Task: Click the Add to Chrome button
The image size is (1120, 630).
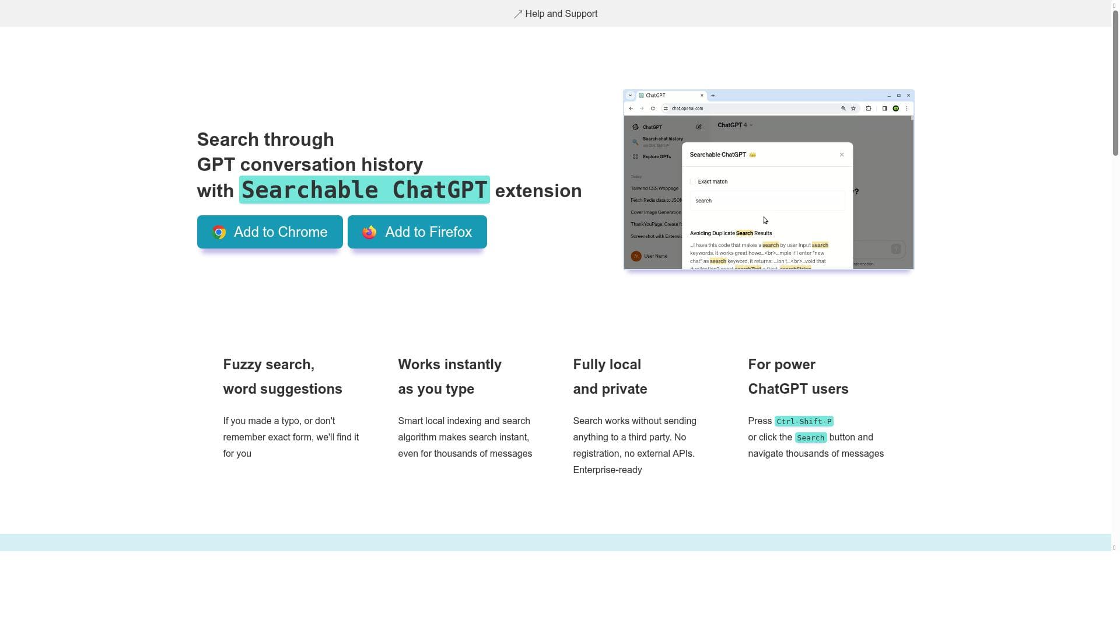Action: 269,232
